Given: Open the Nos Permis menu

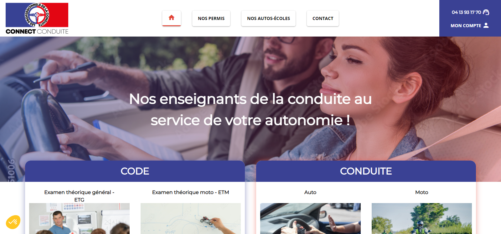Looking at the screenshot, I should coord(211,18).
